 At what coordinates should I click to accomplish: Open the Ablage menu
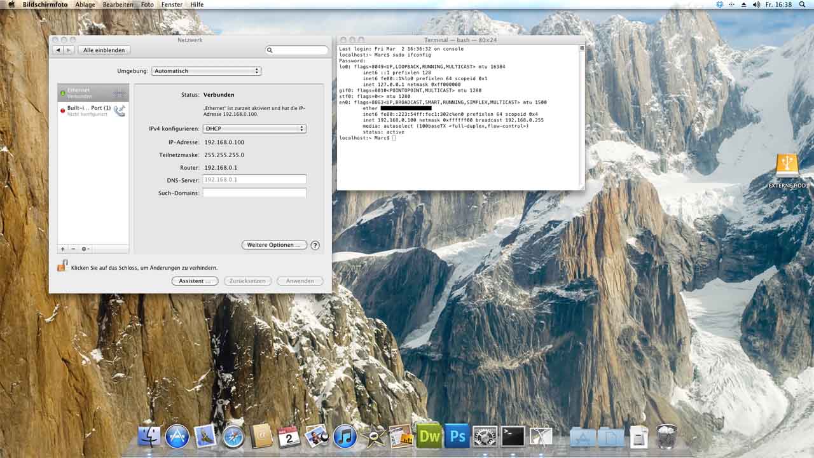85,4
